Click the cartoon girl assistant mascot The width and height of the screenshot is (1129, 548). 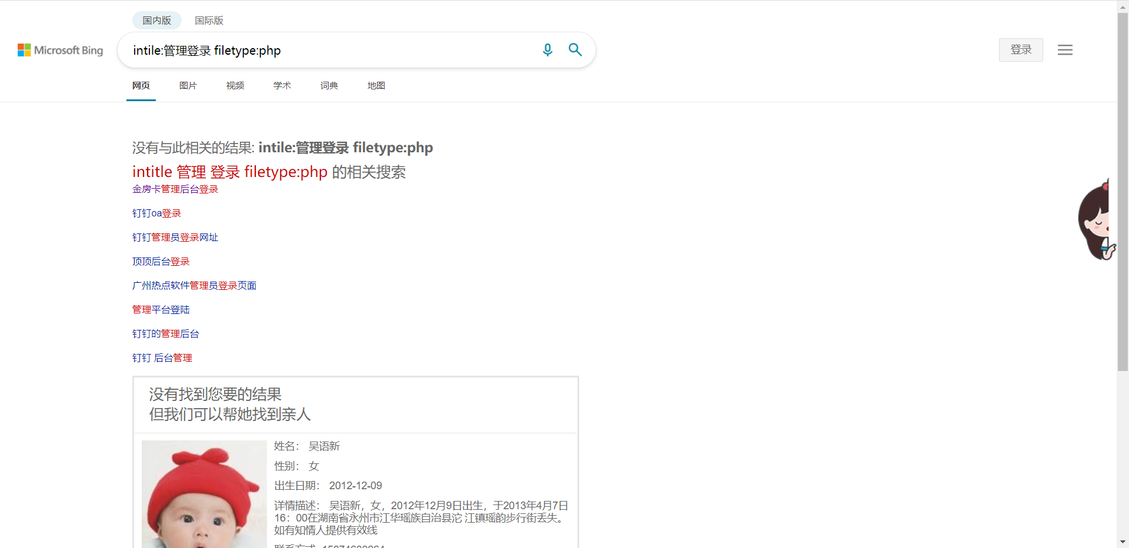point(1095,220)
